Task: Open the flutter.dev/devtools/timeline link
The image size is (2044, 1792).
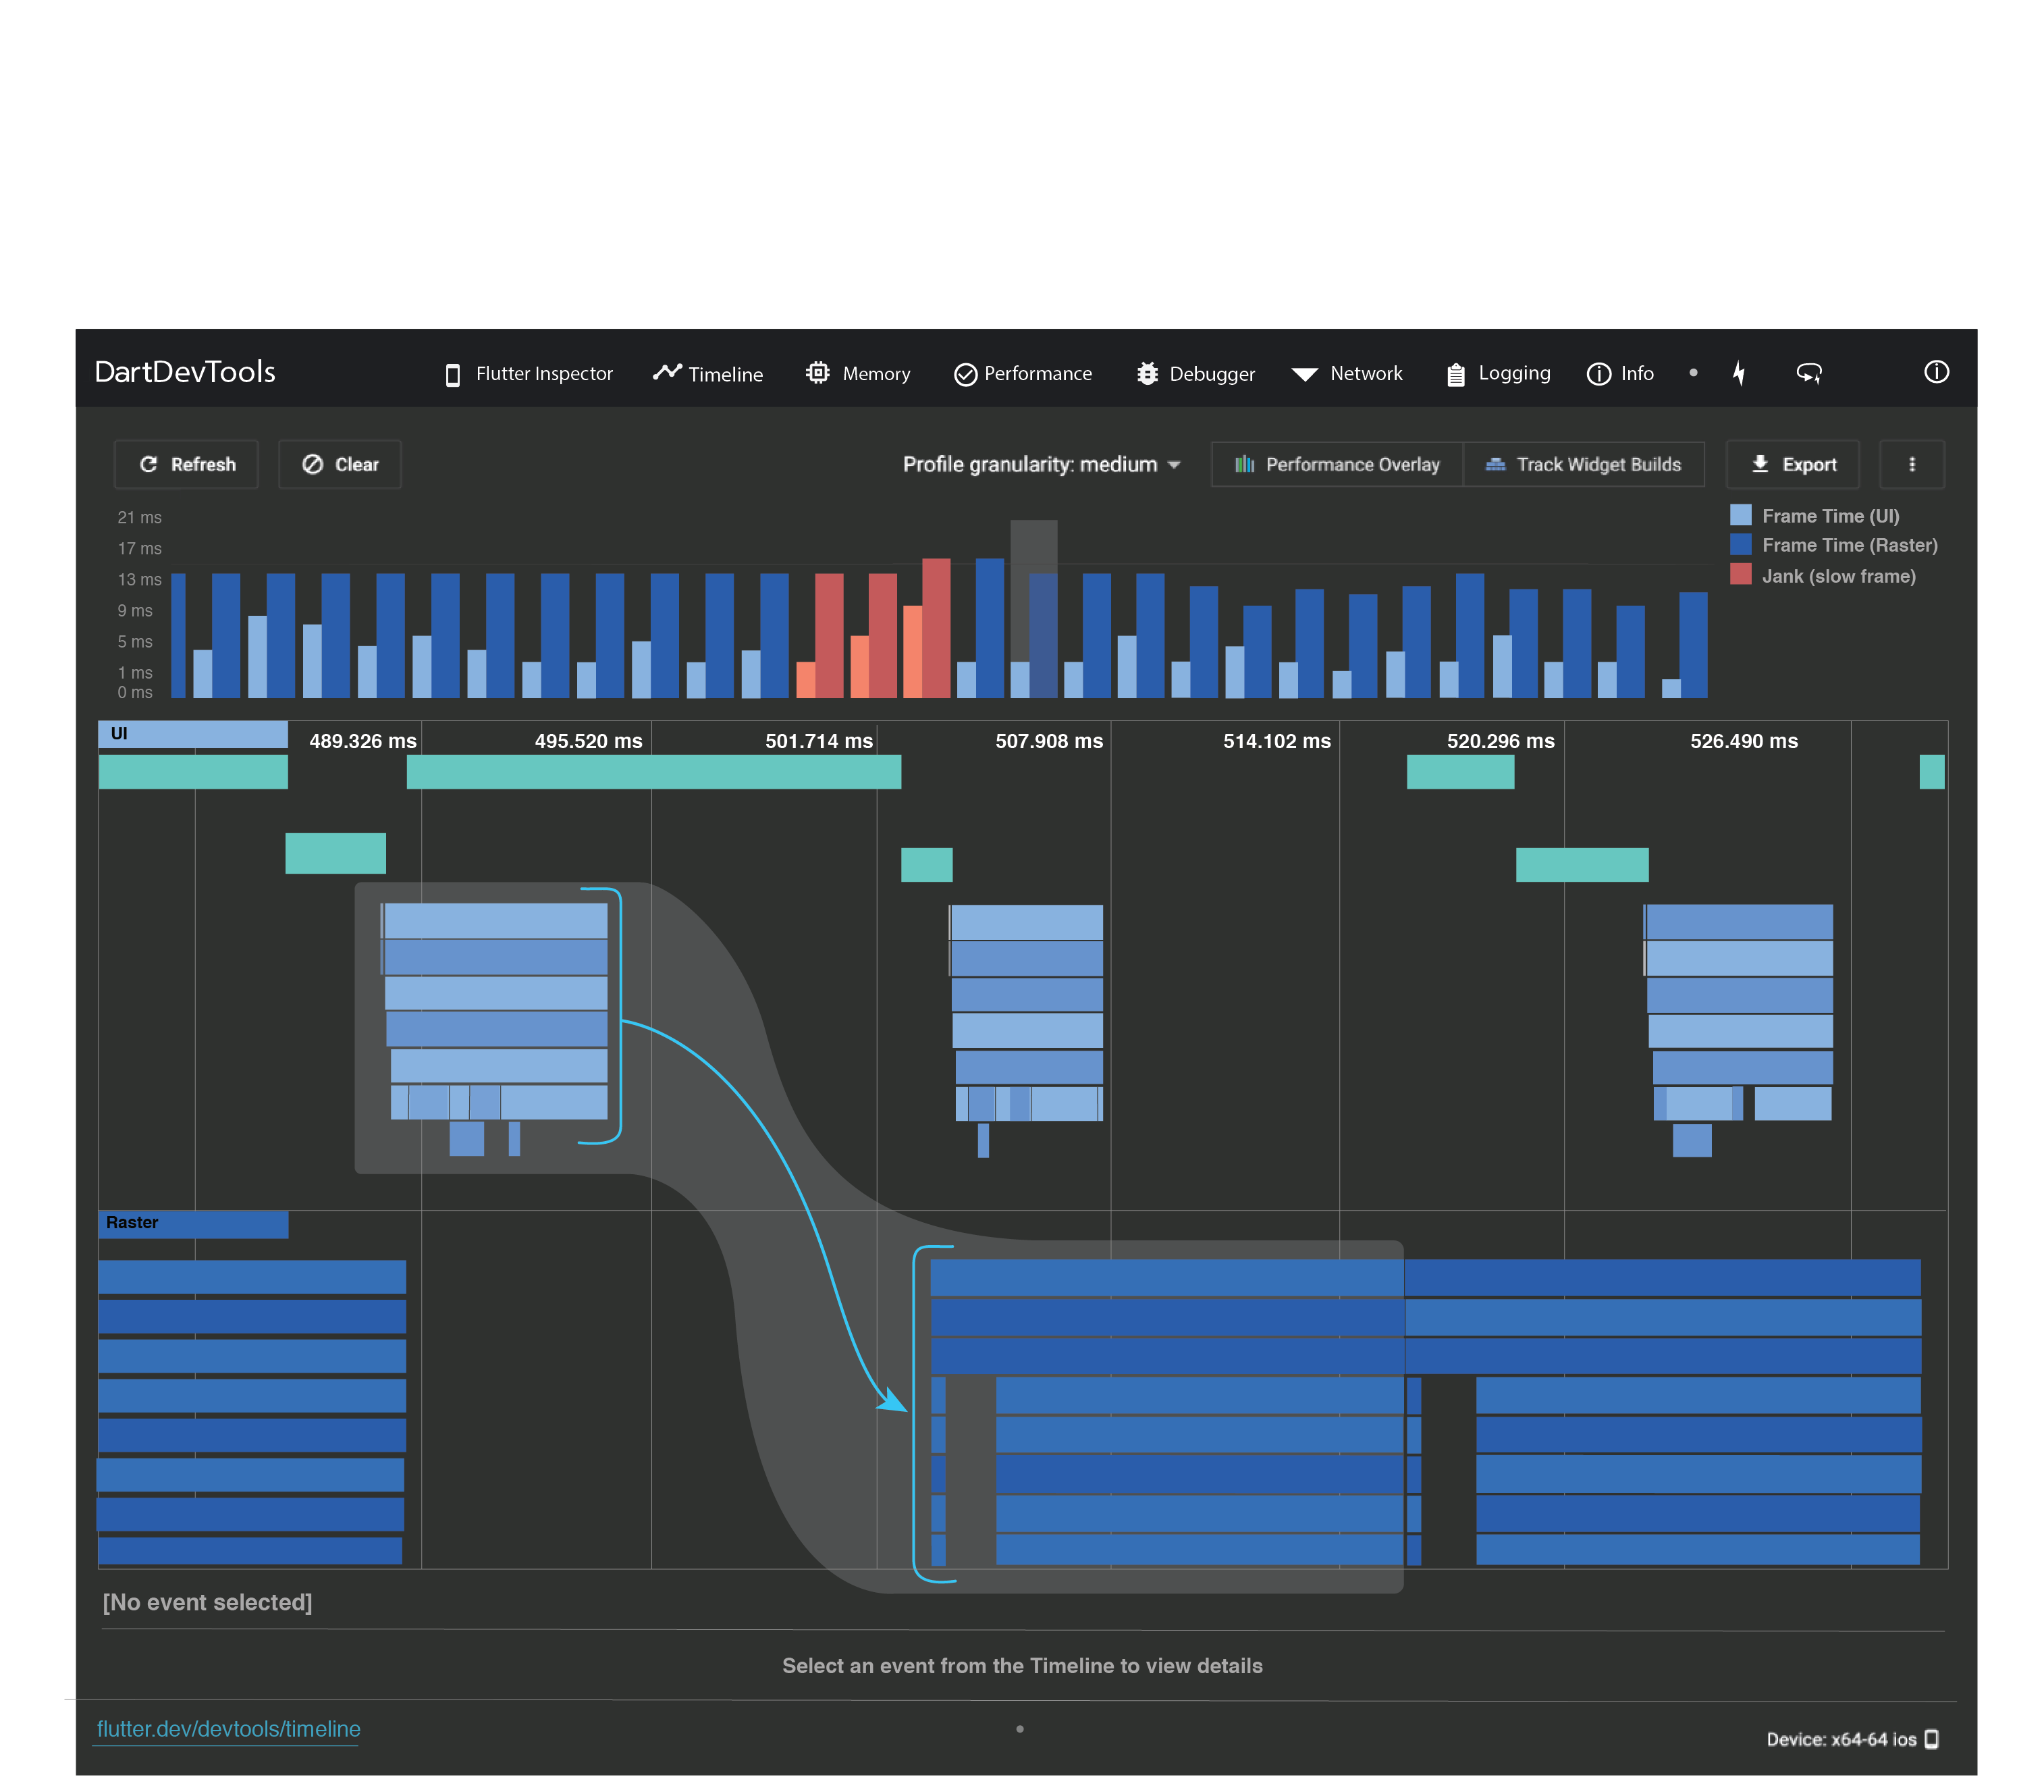Action: point(227,1728)
